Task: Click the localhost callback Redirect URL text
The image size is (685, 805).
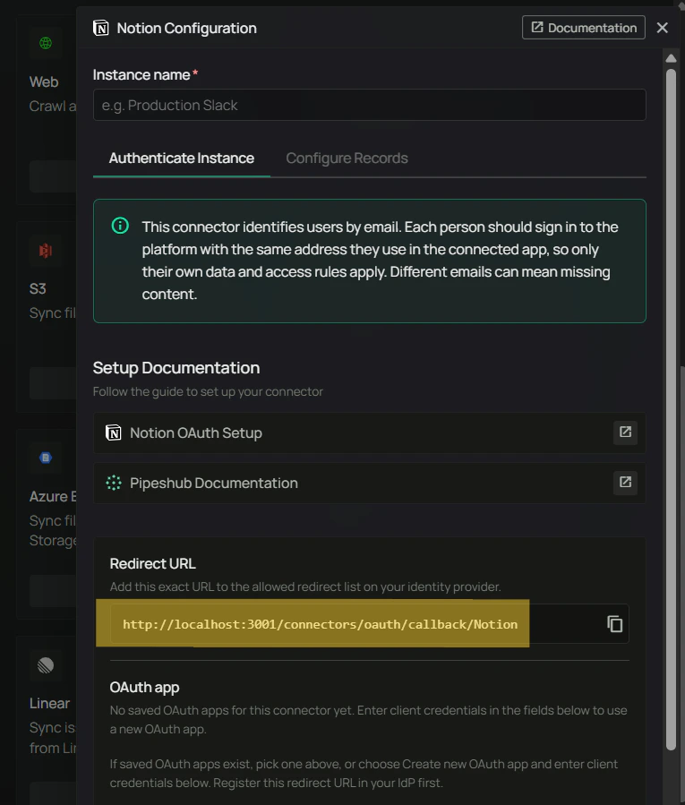Action: [320, 624]
